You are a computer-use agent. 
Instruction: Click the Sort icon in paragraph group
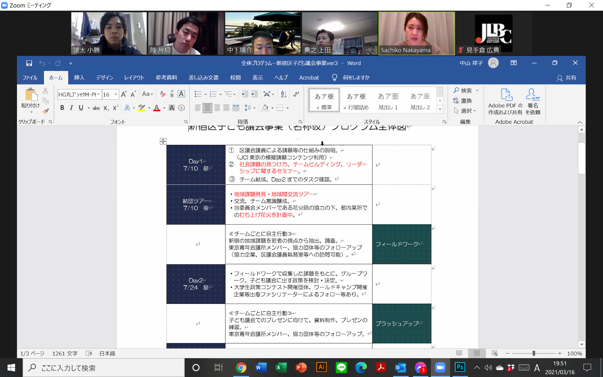point(284,94)
